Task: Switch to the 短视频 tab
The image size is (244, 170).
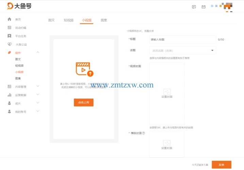Action: tap(69, 20)
